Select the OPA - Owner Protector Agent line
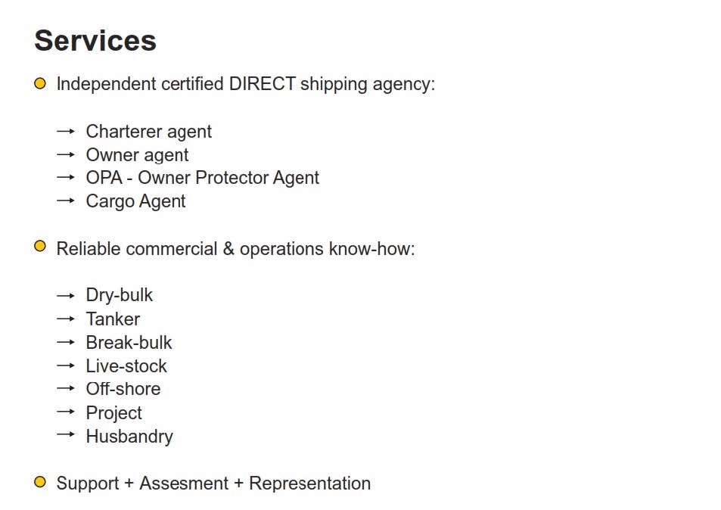 coord(202,178)
